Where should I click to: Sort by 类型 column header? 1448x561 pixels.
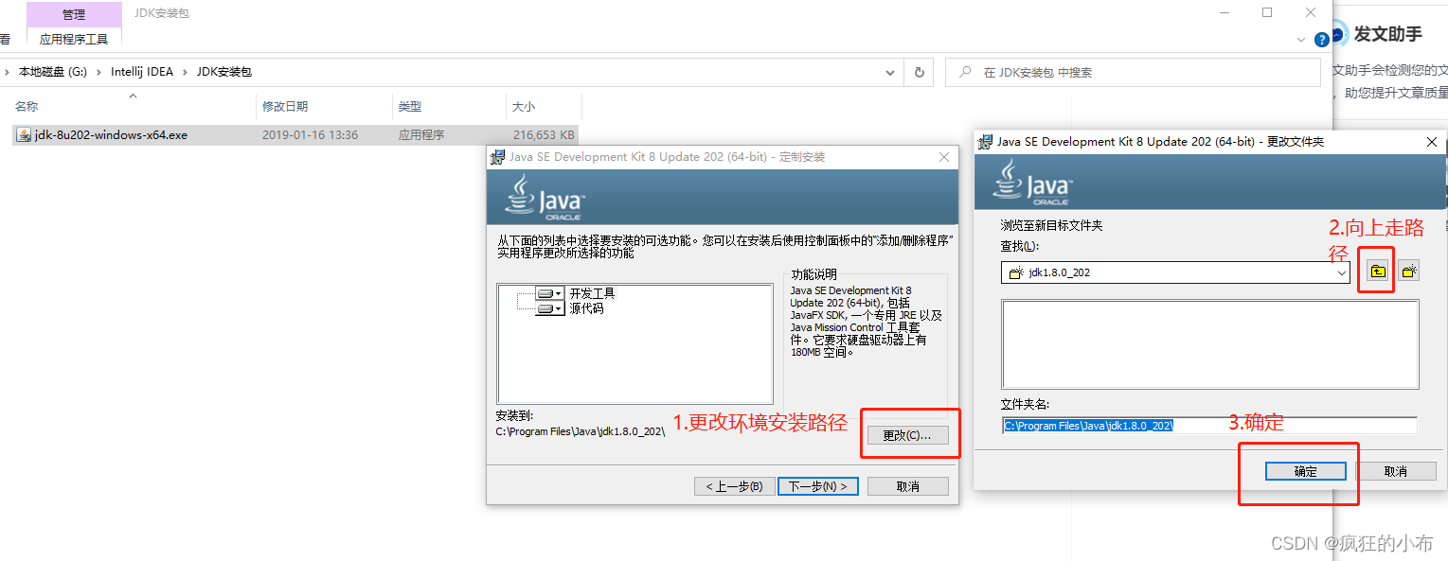[410, 107]
